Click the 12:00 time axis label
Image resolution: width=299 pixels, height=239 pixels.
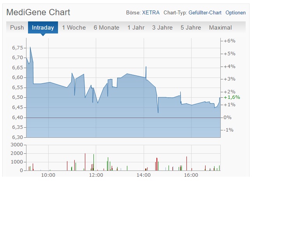pos(96,175)
